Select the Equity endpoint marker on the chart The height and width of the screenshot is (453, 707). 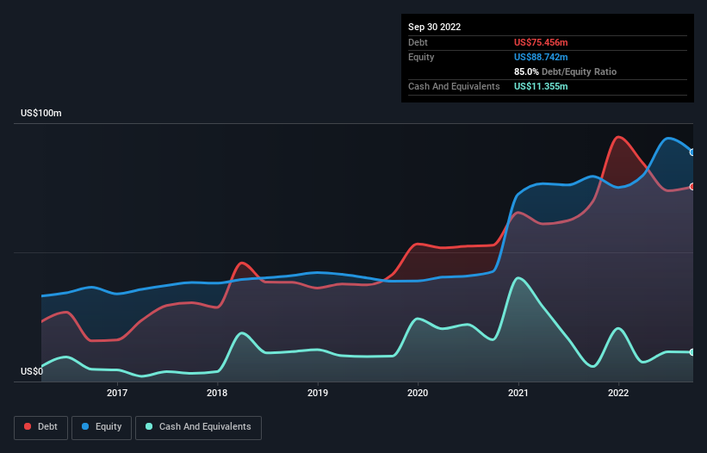pos(692,152)
